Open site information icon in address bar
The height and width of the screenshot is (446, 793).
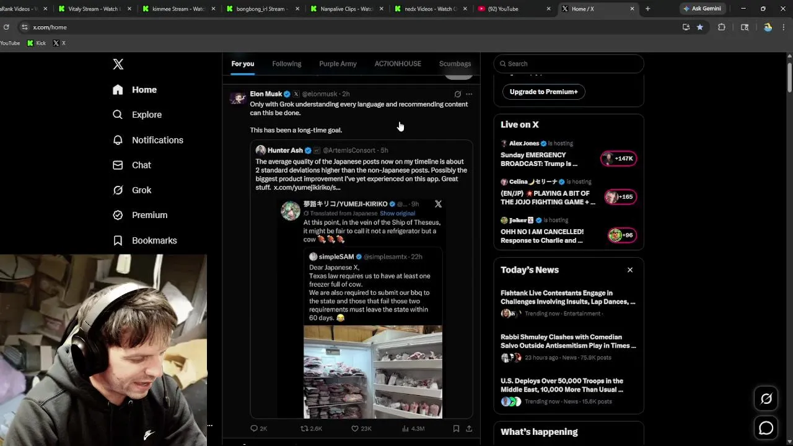pos(25,27)
